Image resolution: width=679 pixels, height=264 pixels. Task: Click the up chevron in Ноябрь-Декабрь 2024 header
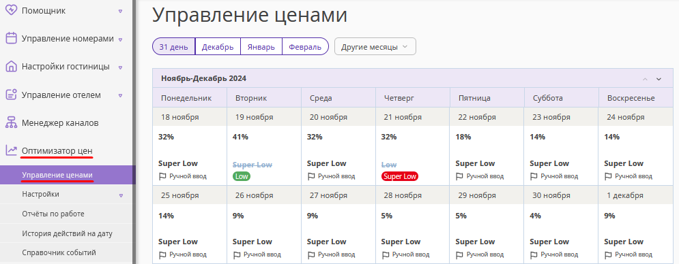646,79
